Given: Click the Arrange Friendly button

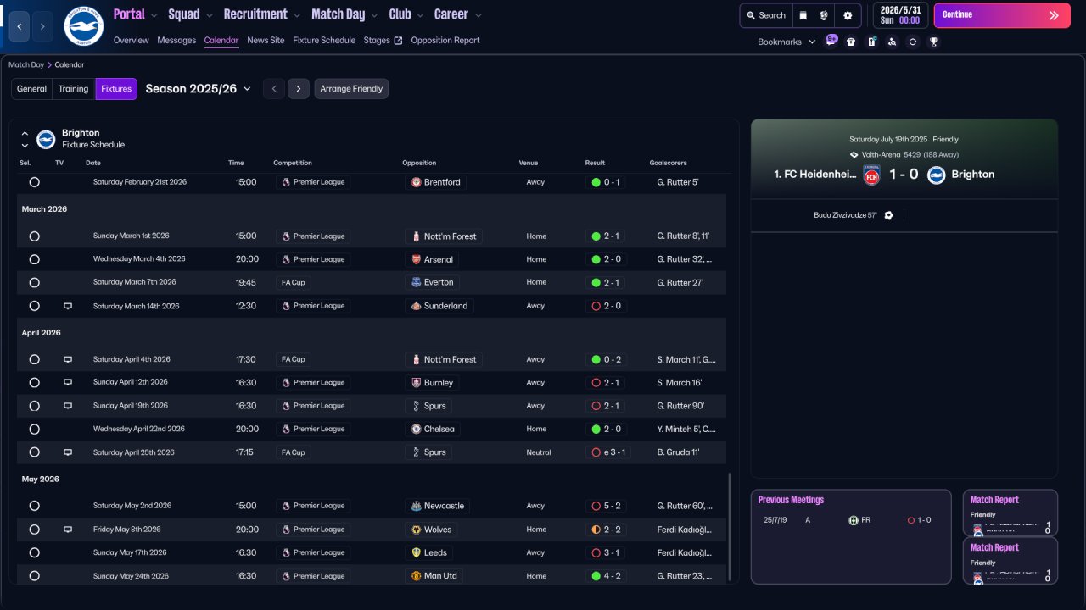Looking at the screenshot, I should click(351, 89).
